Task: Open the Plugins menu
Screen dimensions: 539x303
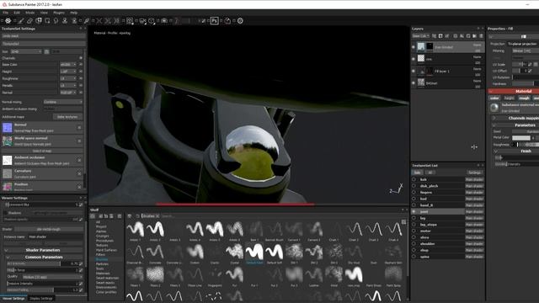Action: click(59, 13)
